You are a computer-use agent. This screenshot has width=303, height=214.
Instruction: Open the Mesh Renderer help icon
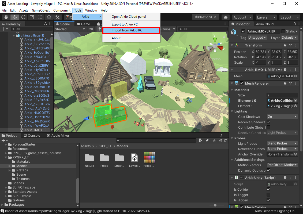click(x=285, y=83)
